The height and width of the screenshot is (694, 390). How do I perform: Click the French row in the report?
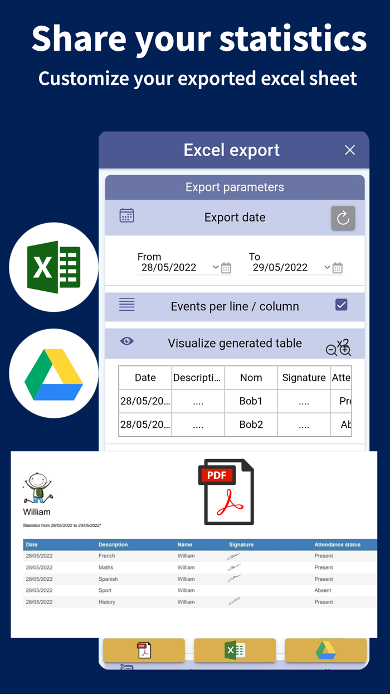(201, 556)
